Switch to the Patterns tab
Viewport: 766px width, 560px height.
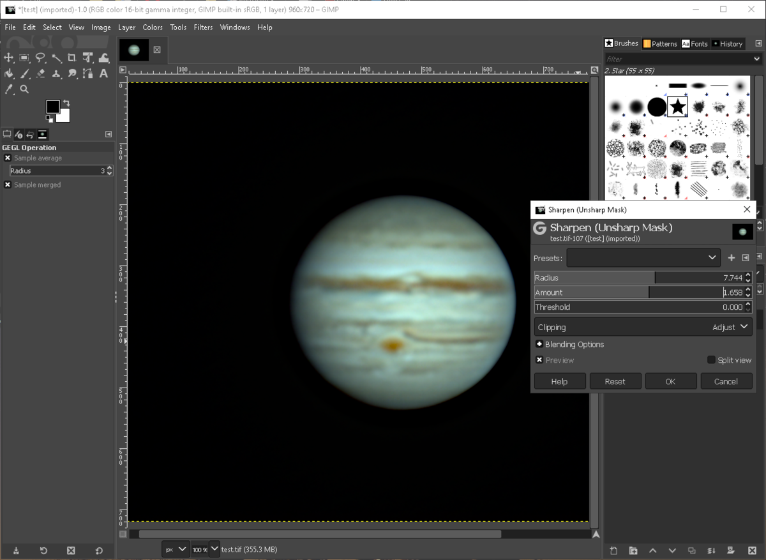(660, 43)
